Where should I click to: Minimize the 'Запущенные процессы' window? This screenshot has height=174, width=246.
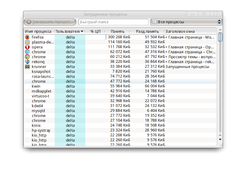tap(192, 13)
